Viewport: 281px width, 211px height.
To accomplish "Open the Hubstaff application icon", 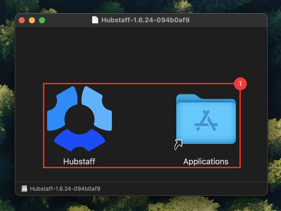I will pos(79,118).
